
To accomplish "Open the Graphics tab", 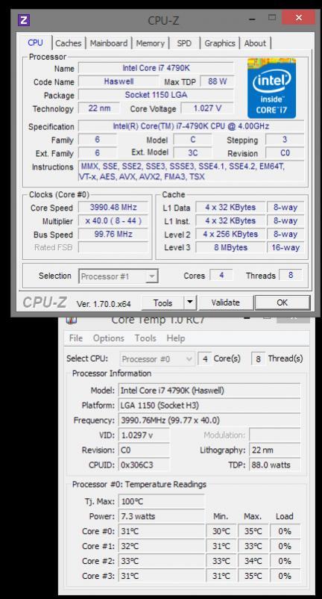I will pos(219,43).
